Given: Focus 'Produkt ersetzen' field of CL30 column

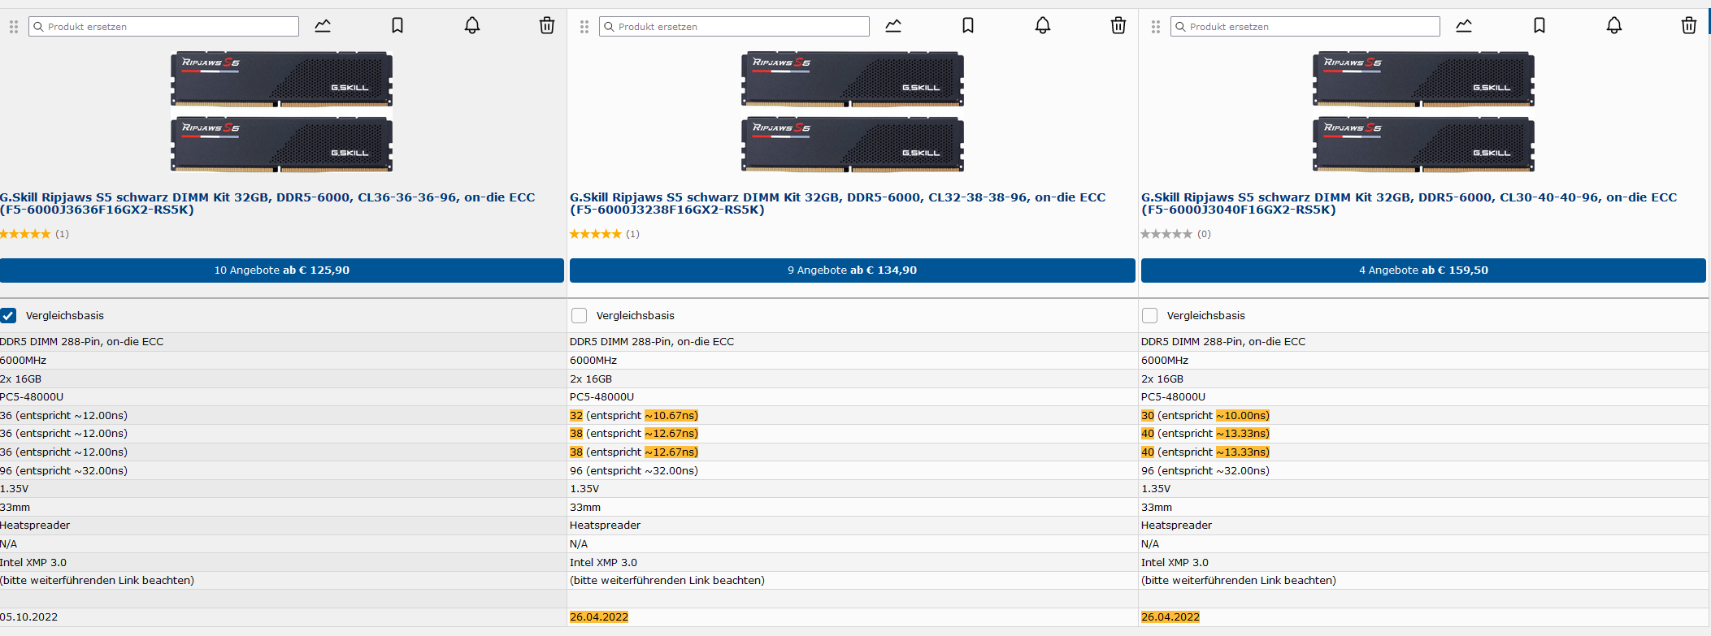Looking at the screenshot, I should click(x=1305, y=27).
